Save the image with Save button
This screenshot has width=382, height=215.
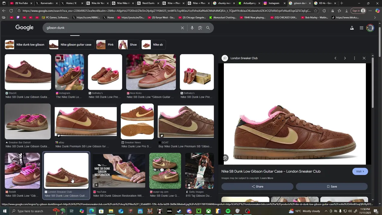(x=332, y=187)
